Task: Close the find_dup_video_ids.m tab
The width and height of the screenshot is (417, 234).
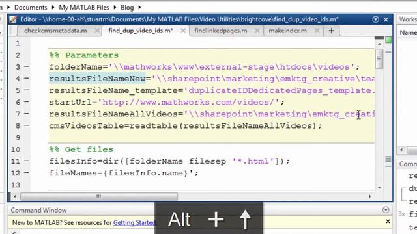Action: (x=183, y=31)
